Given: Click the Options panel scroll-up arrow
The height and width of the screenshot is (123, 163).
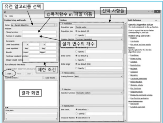Looking at the screenshot, I should [125, 23].
